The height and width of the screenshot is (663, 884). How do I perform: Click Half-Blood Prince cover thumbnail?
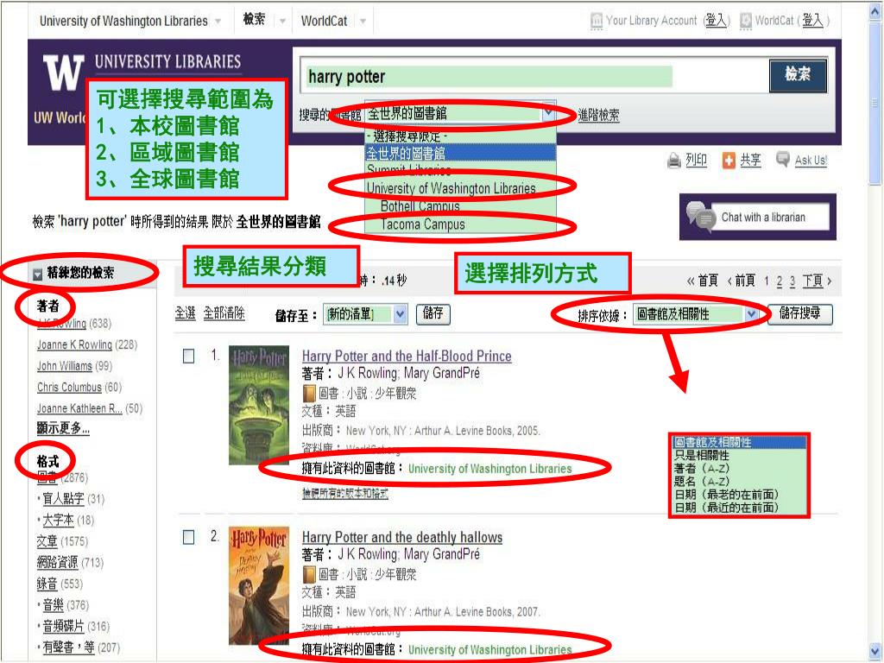[259, 405]
